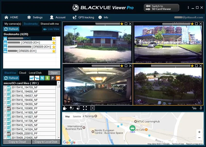206x147 pixels.
Task: Zoom in on the map
Action: [199, 132]
